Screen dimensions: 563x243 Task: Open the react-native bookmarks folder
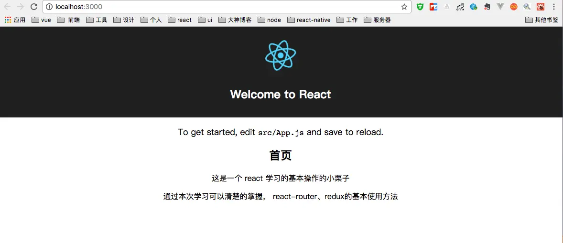click(x=309, y=20)
